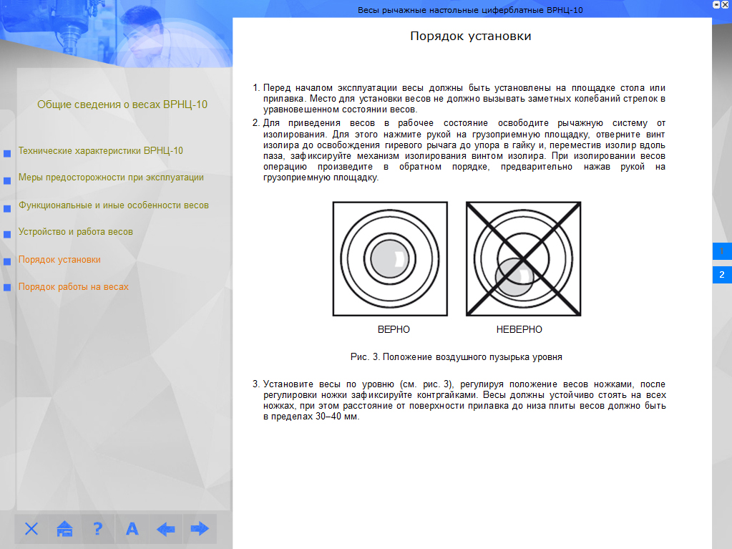
Task: Select Функциональные и иные особенности весов
Action: coord(113,205)
